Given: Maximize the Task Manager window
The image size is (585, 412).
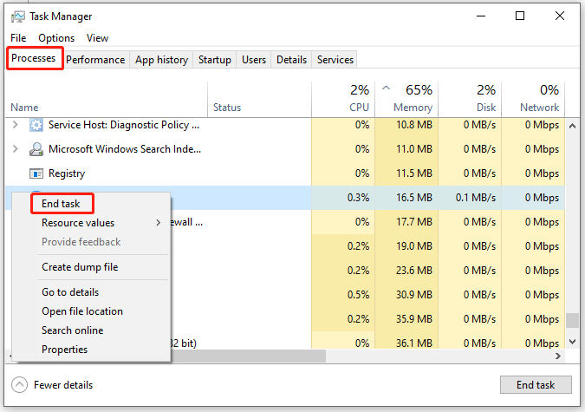Looking at the screenshot, I should click(x=520, y=16).
